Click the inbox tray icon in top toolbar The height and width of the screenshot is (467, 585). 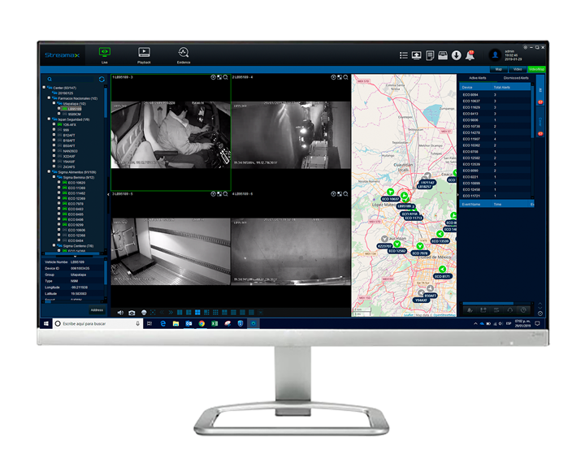click(x=443, y=55)
